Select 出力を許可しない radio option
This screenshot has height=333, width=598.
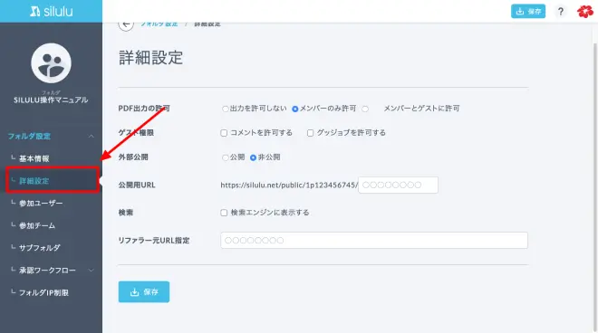[225, 109]
